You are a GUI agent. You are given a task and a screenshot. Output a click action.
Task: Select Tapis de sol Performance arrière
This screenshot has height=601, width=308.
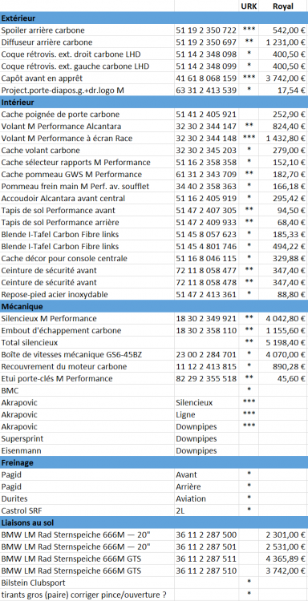(87, 223)
